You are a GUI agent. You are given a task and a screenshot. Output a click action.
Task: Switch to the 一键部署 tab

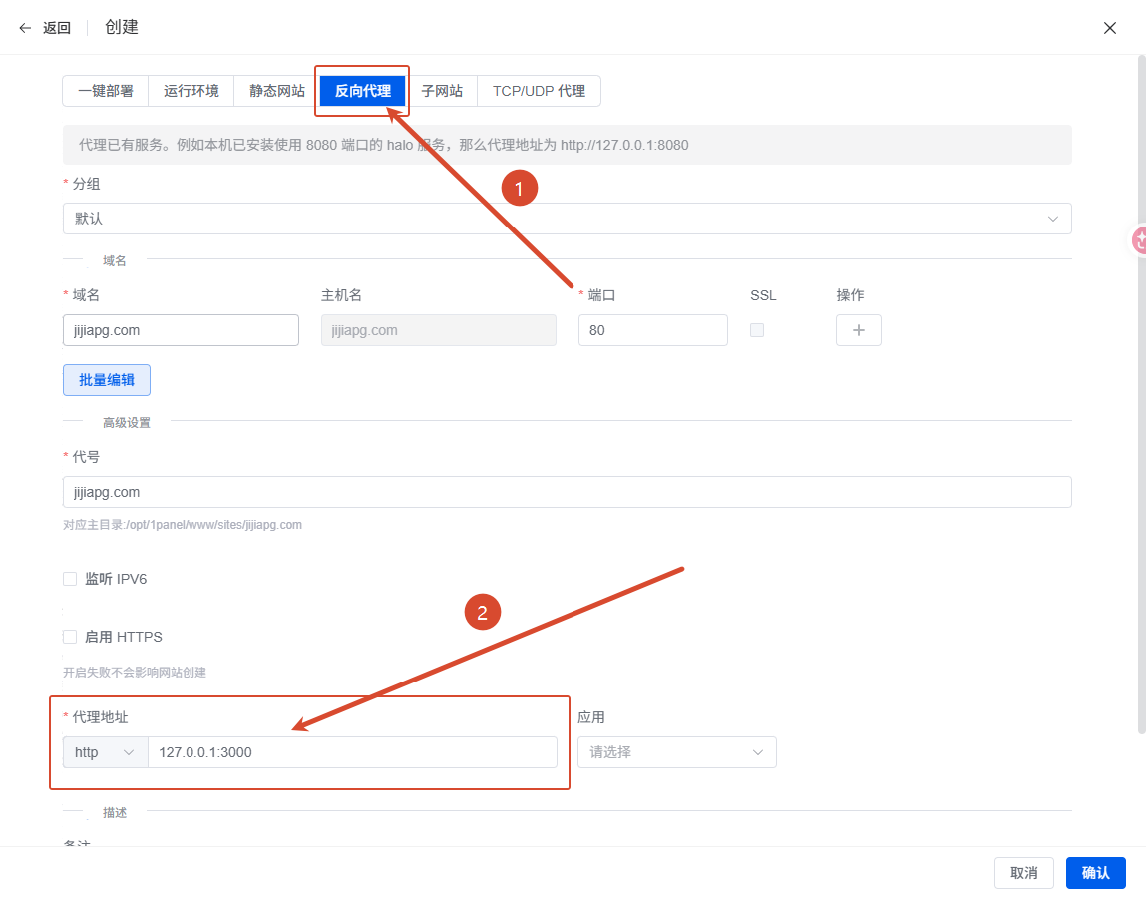click(106, 91)
